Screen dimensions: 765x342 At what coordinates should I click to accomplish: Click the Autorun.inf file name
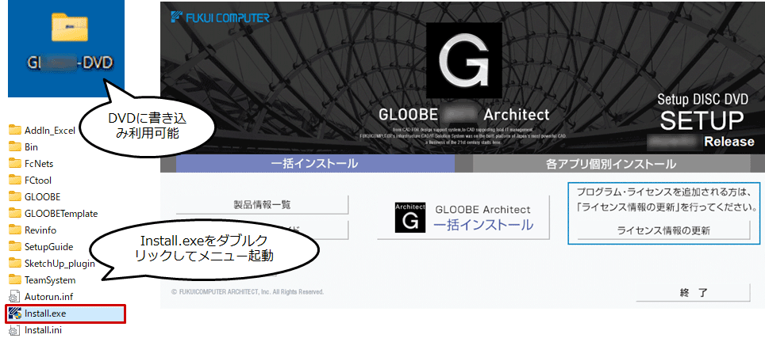tap(48, 297)
